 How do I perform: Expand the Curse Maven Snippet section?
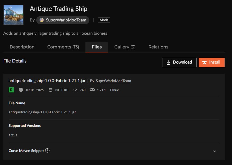coord(214,150)
